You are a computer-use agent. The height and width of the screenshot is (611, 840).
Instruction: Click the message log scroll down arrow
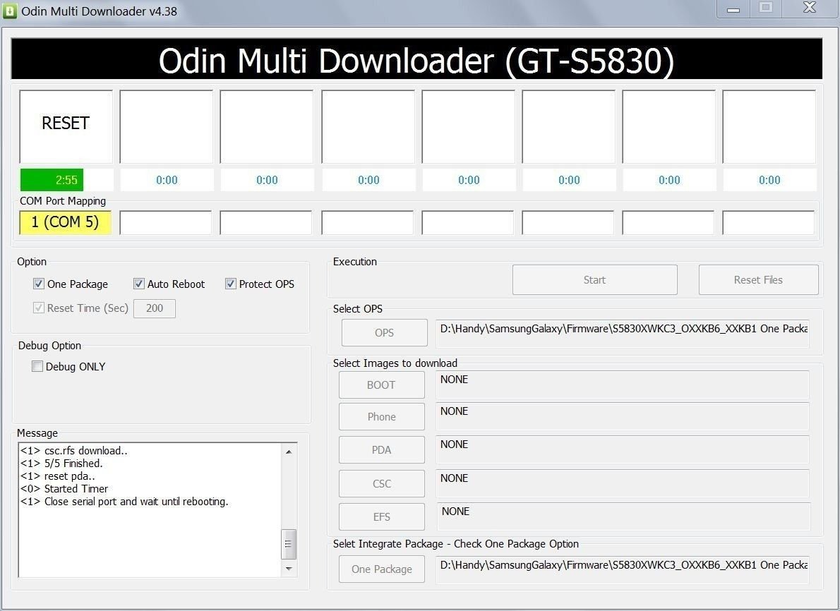289,569
